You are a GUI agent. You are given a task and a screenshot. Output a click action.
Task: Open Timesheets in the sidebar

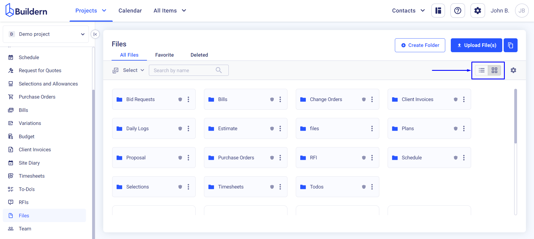click(x=45, y=176)
